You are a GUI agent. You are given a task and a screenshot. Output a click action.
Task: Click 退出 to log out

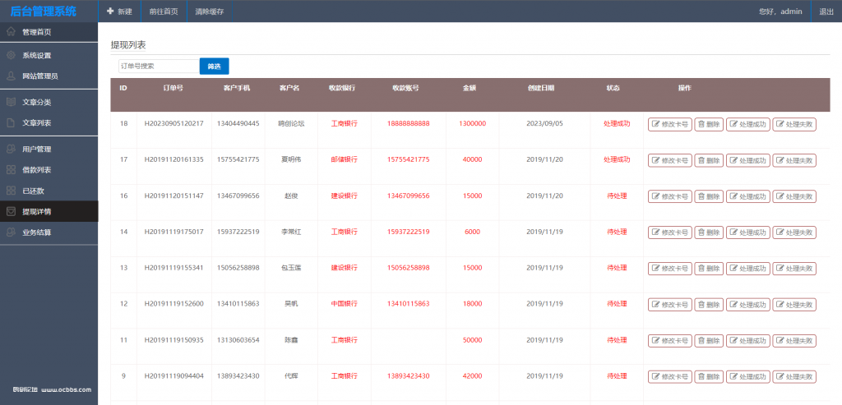pos(826,12)
